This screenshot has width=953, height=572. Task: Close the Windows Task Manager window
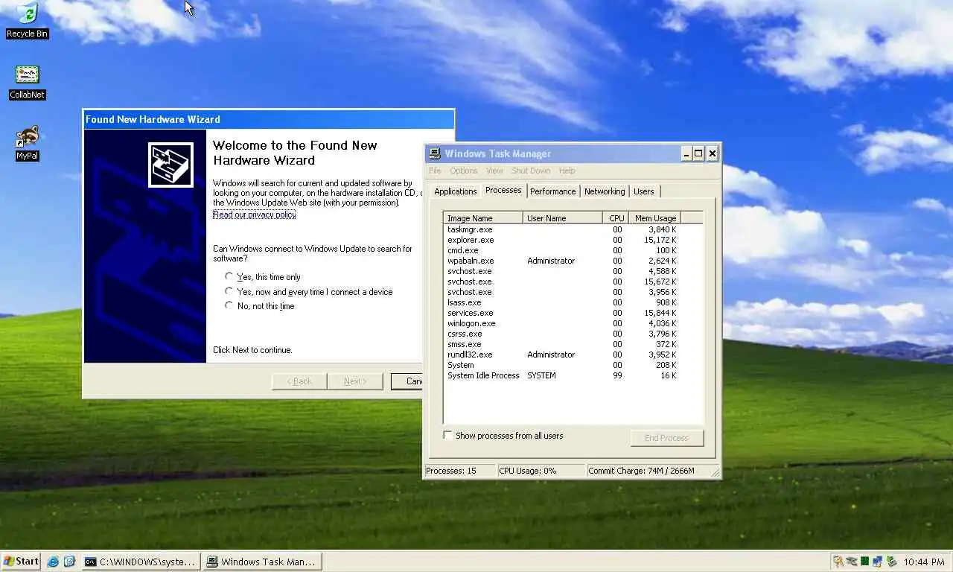pyautogui.click(x=712, y=153)
